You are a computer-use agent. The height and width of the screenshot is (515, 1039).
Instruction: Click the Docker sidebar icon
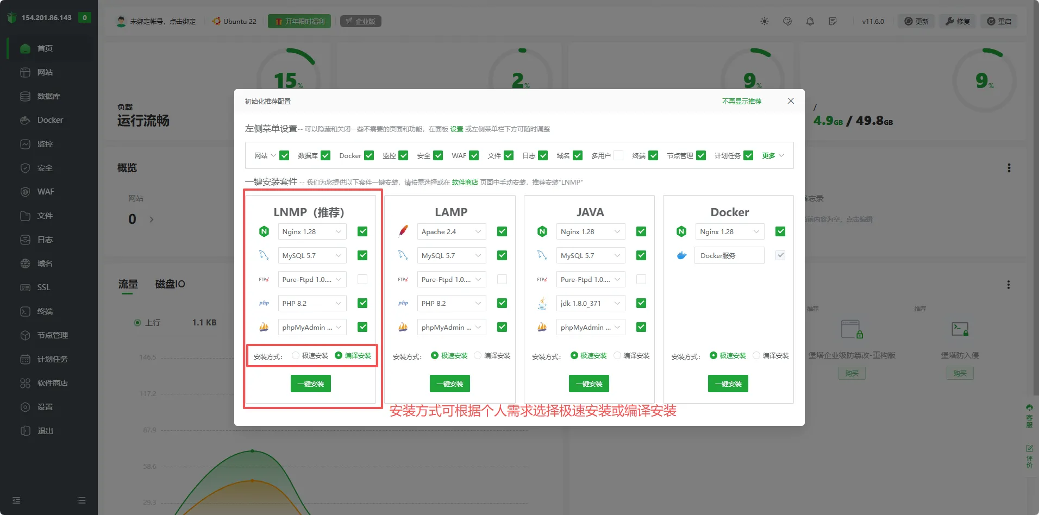[x=25, y=120]
